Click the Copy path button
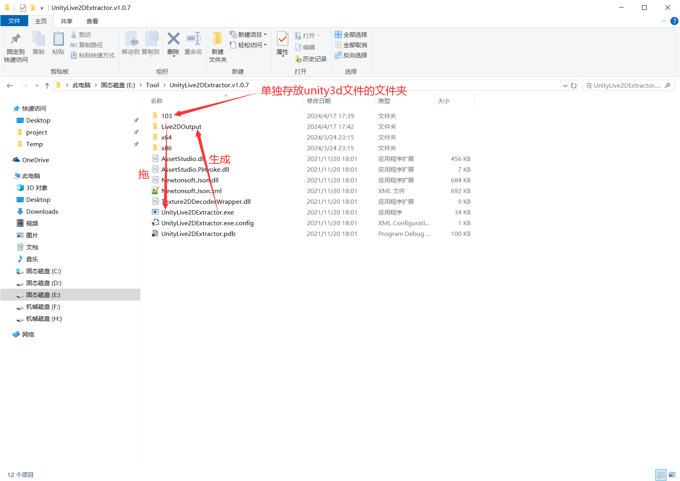 point(86,45)
